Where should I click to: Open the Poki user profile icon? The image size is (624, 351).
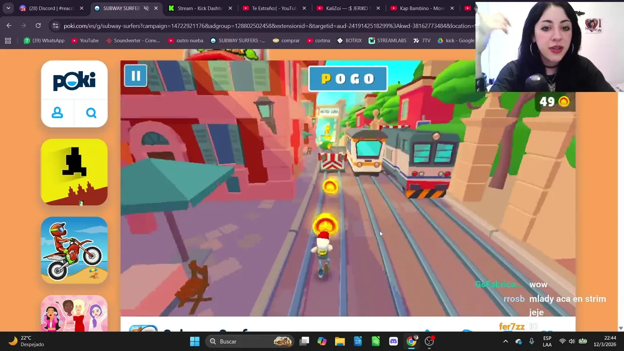point(58,113)
